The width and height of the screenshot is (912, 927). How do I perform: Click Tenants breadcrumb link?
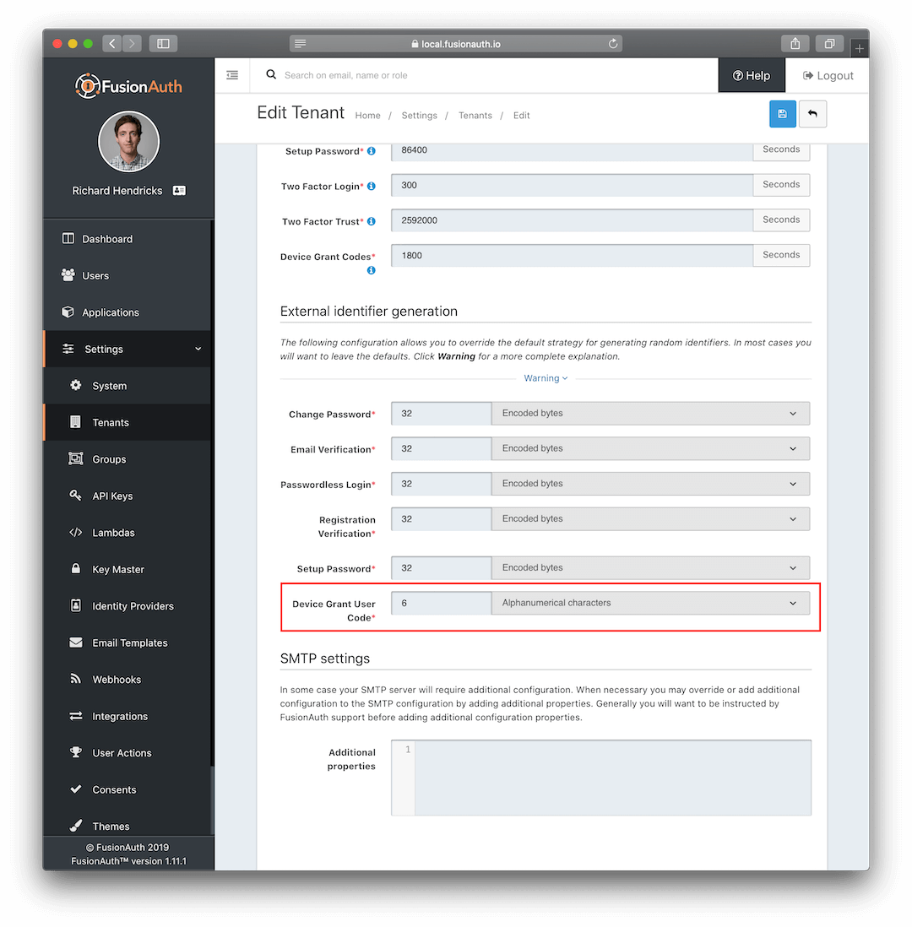click(x=475, y=116)
